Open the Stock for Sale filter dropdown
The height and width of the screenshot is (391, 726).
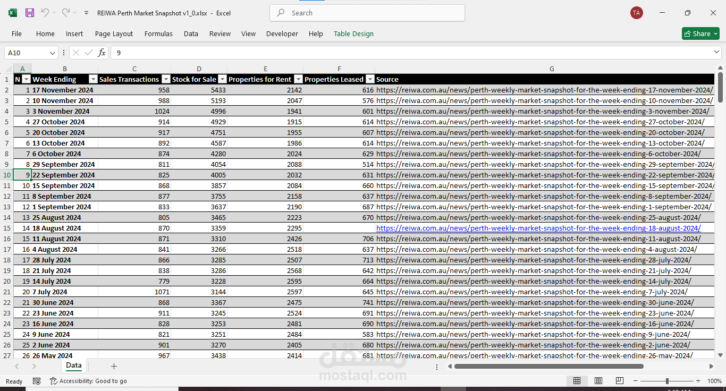[222, 79]
